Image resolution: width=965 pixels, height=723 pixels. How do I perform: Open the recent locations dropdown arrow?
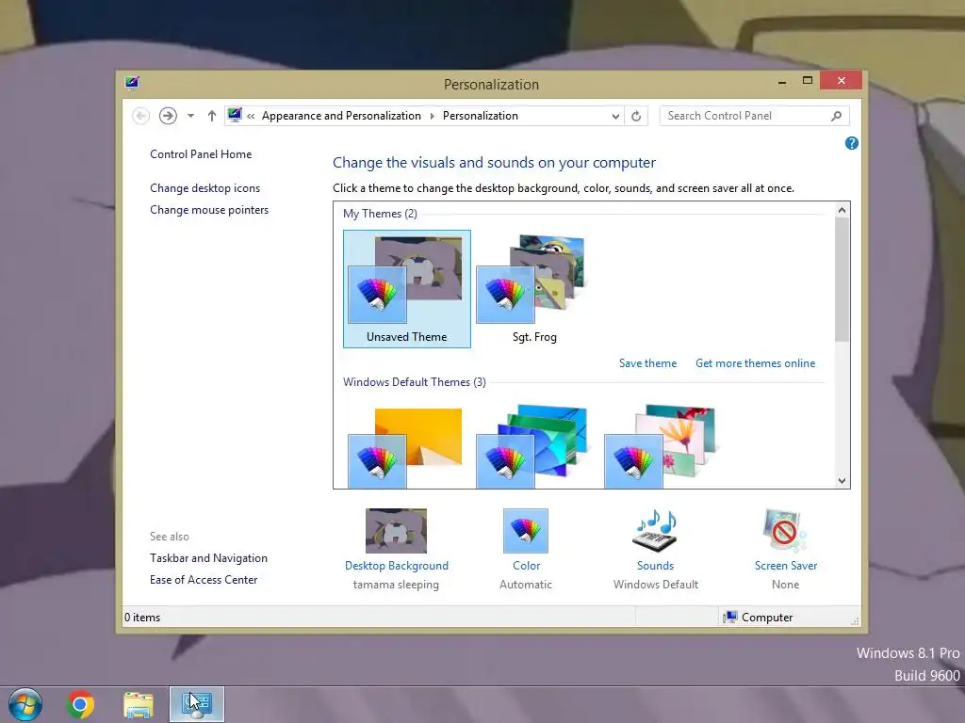coord(190,116)
